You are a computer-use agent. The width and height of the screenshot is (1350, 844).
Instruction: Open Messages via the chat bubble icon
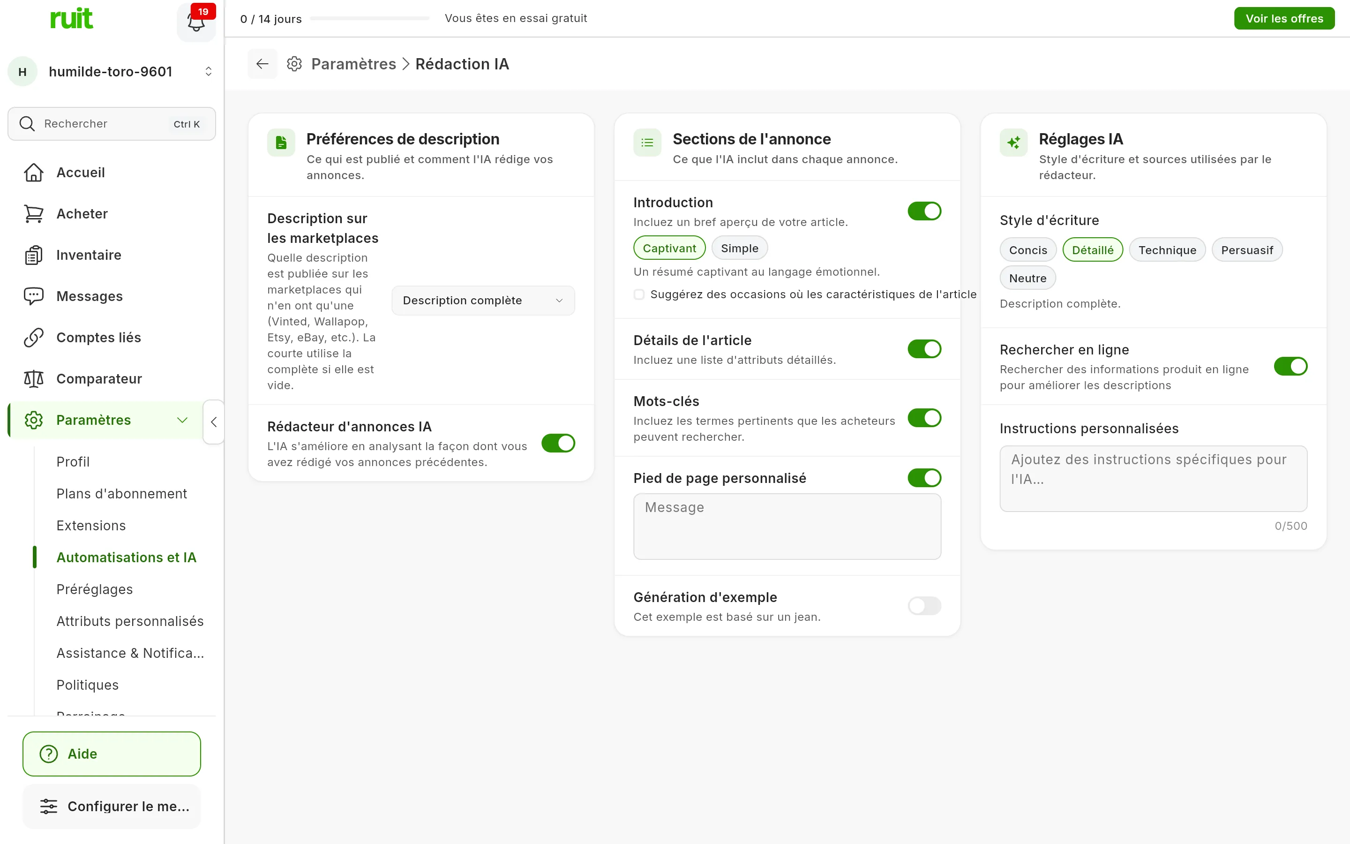coord(33,296)
